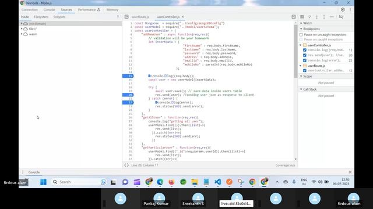The image size is (373, 209).
Task: Toggle breakpoint marker on line 22 gutter
Action: [128, 102]
